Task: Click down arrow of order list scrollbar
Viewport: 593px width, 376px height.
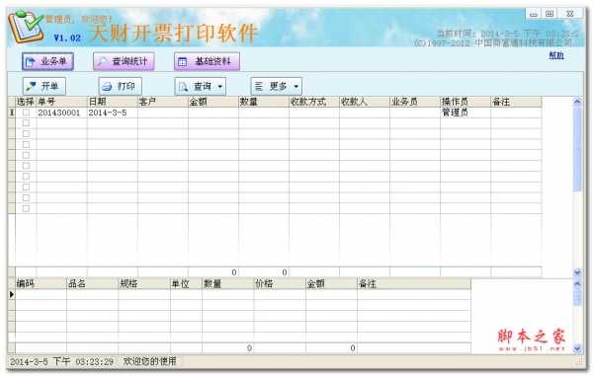Action: [577, 272]
